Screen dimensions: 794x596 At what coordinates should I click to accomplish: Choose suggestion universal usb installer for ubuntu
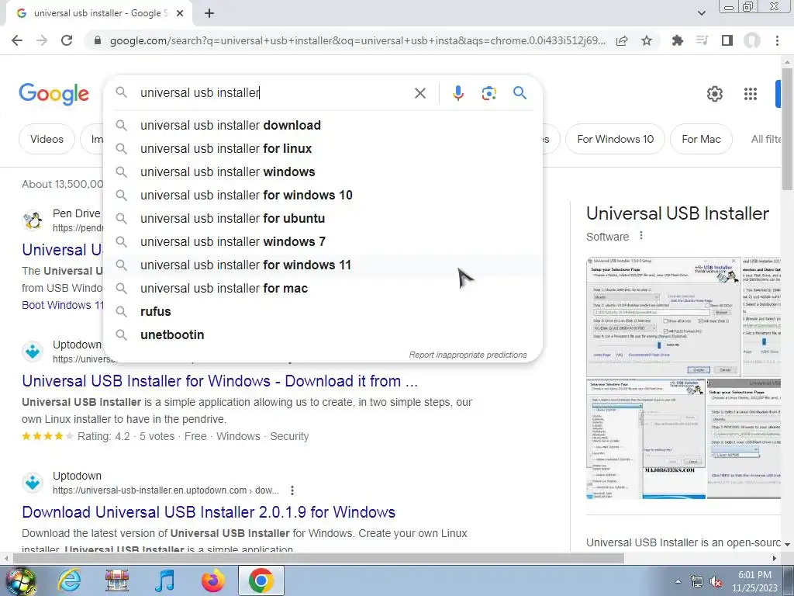pos(323,218)
